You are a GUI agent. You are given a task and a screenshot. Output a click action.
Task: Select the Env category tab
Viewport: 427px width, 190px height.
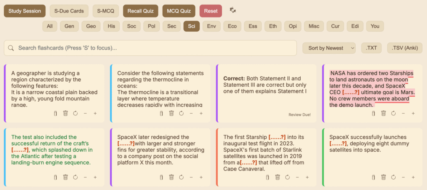coord(211,26)
